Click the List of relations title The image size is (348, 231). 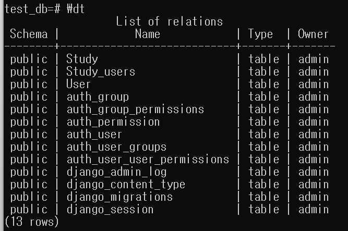click(170, 21)
